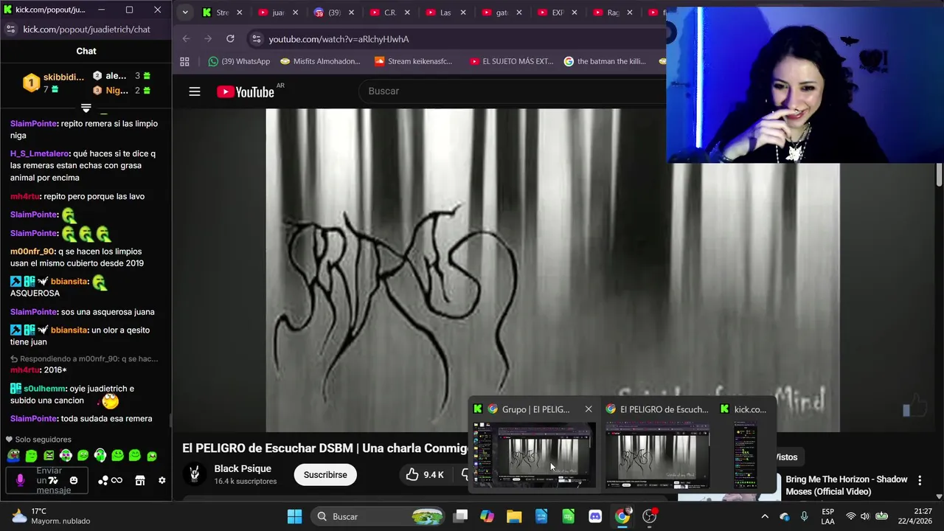The height and width of the screenshot is (531, 944).
Task: Open the Kick shop storefront icon
Action: pos(140,480)
